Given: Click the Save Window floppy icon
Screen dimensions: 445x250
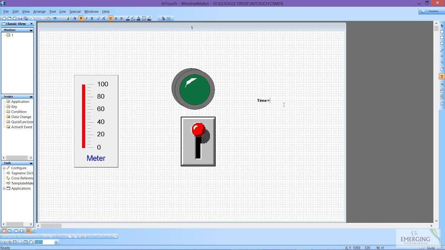Looking at the screenshot, I should (20, 18).
